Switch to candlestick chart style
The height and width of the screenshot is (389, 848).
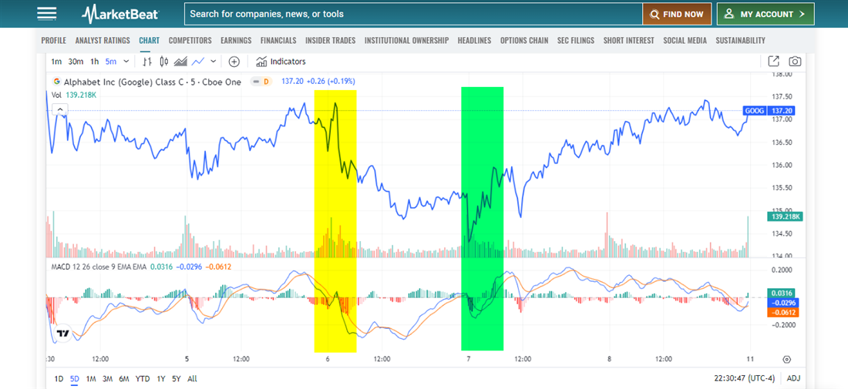pyautogui.click(x=164, y=62)
